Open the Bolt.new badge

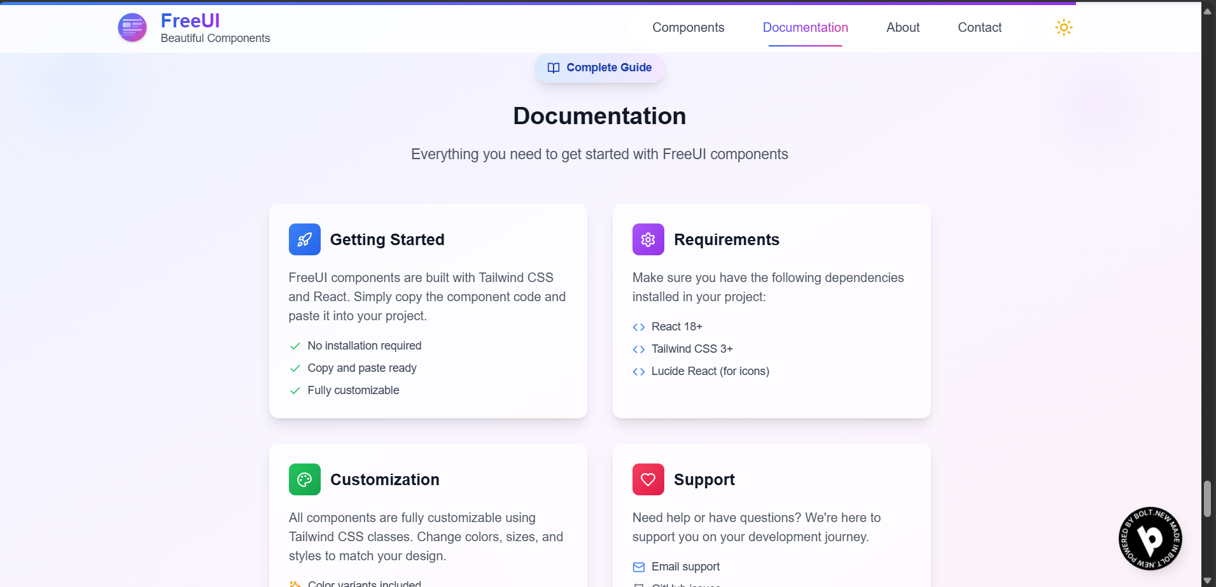1150,539
